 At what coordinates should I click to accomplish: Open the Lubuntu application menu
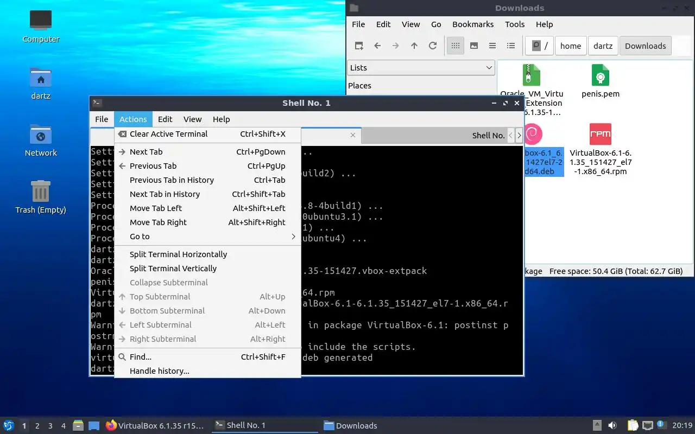point(9,425)
